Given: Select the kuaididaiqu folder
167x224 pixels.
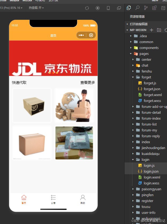Looking at the screenshot, I should tap(150, 154).
